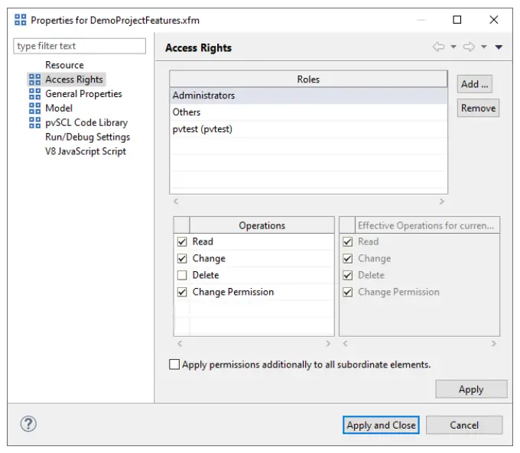This screenshot has width=520, height=453.
Task: Click the Effective Operations column header
Action: tap(427, 225)
